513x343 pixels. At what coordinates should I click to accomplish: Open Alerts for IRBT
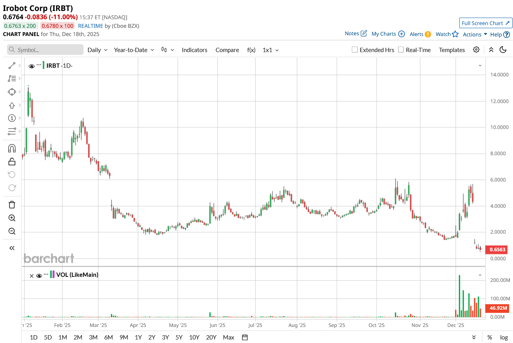coord(420,34)
